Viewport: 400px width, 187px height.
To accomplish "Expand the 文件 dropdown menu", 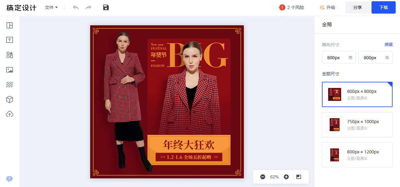I will [51, 7].
